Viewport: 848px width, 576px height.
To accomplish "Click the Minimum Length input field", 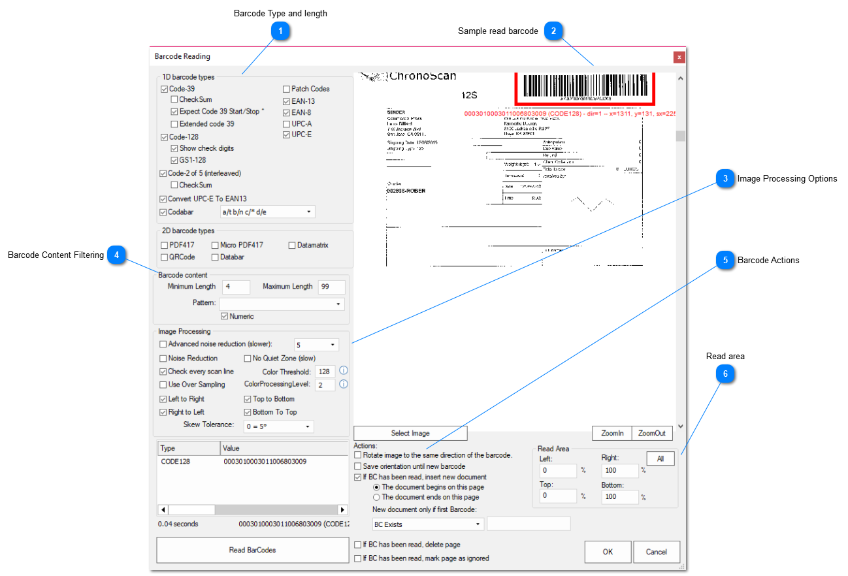I will tap(236, 287).
